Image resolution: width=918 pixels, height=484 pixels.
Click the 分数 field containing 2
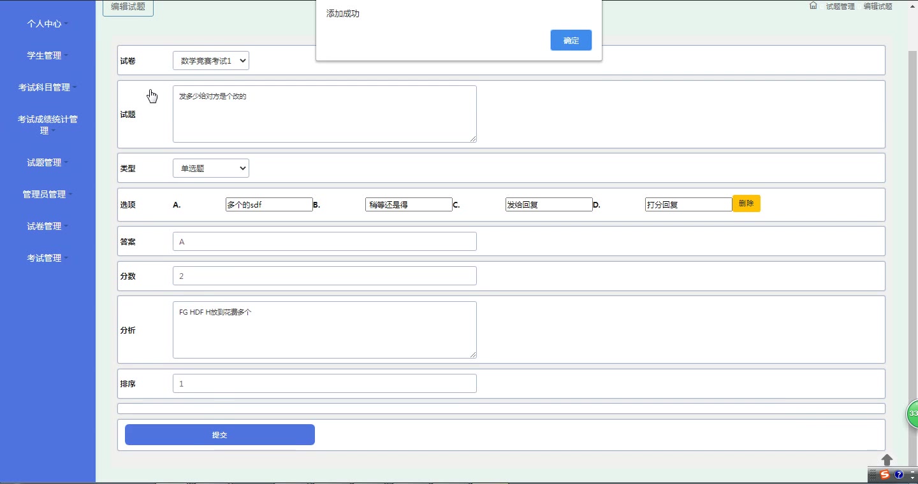point(324,276)
